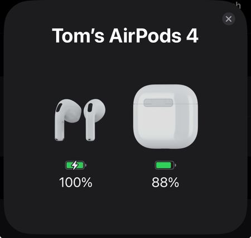The height and width of the screenshot is (238, 251).
Task: Tap the bottom tip of right AirPod stem
Action: 90,139
